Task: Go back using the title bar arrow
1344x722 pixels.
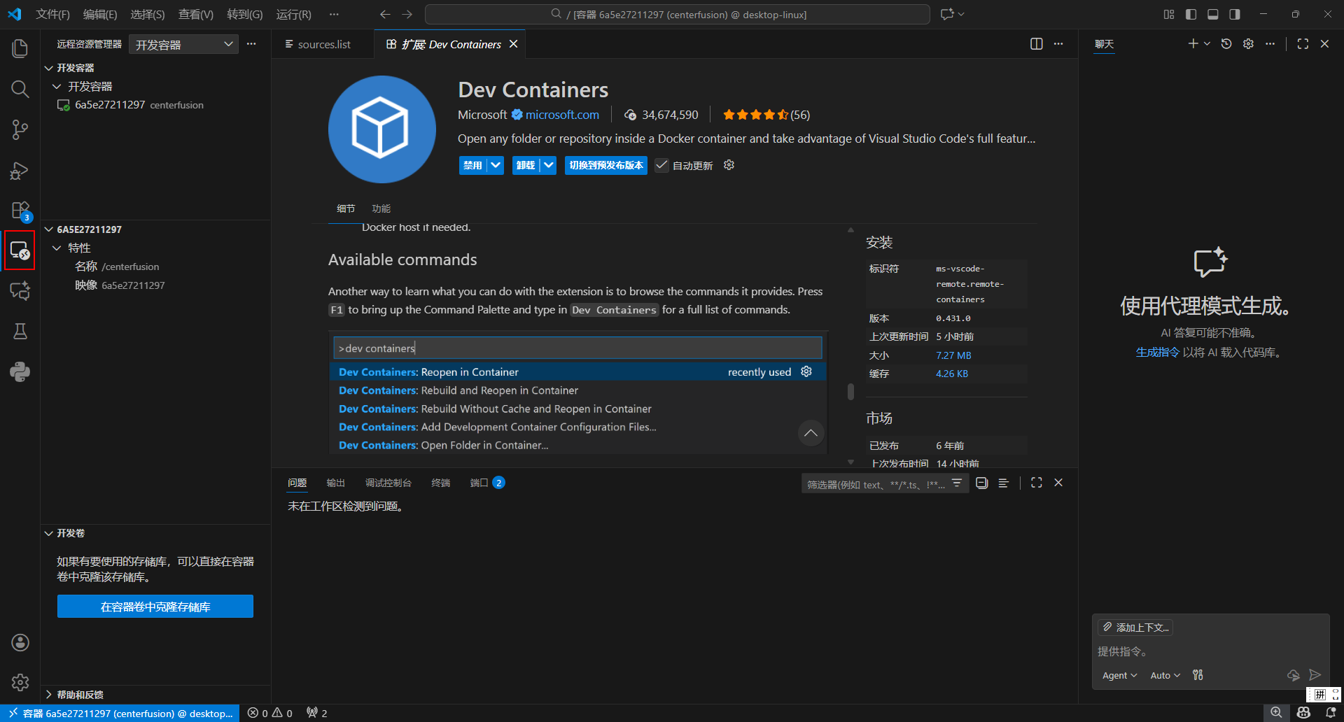Action: point(385,14)
